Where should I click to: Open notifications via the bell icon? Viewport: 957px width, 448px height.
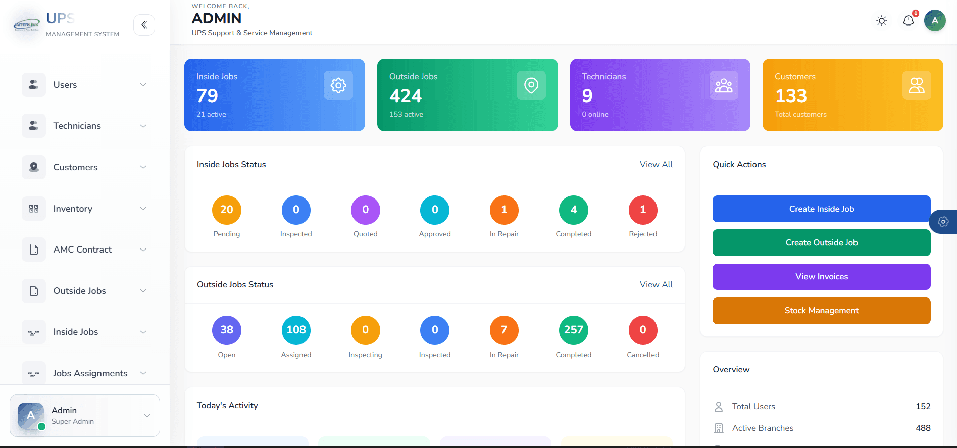[x=909, y=21]
